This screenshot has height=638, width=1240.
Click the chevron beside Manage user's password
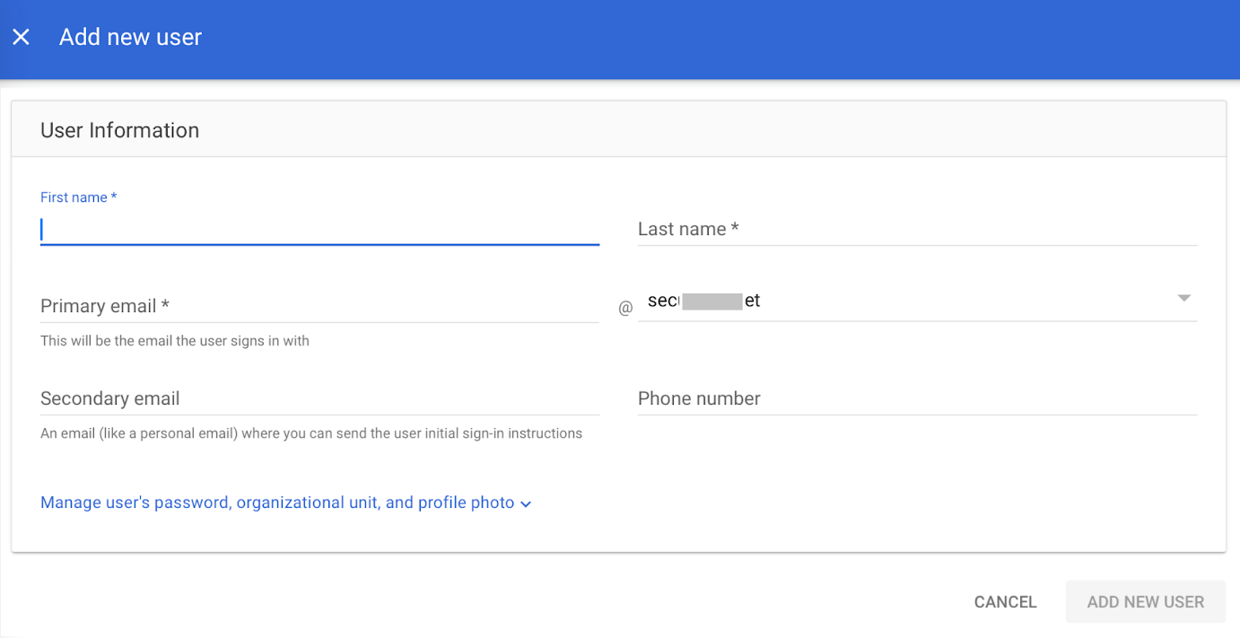point(526,504)
